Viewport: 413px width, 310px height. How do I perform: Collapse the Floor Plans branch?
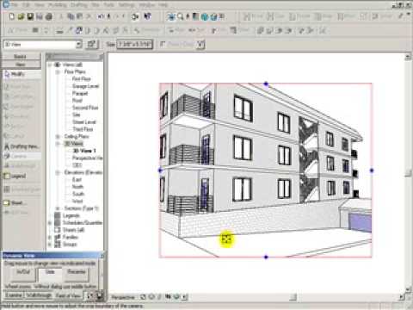58,71
